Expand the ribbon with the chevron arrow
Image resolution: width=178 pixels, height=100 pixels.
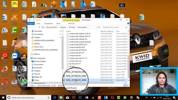click(125, 23)
